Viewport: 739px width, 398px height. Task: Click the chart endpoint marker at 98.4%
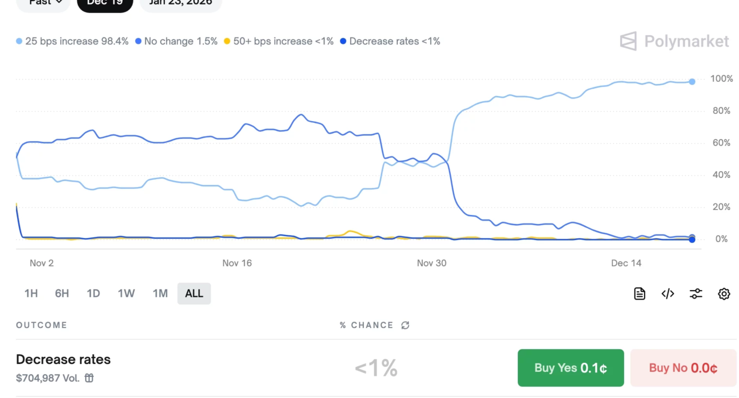click(x=692, y=82)
